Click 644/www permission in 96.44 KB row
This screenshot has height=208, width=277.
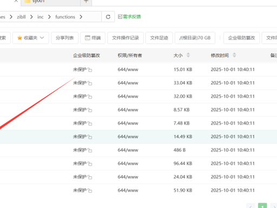click(x=128, y=164)
